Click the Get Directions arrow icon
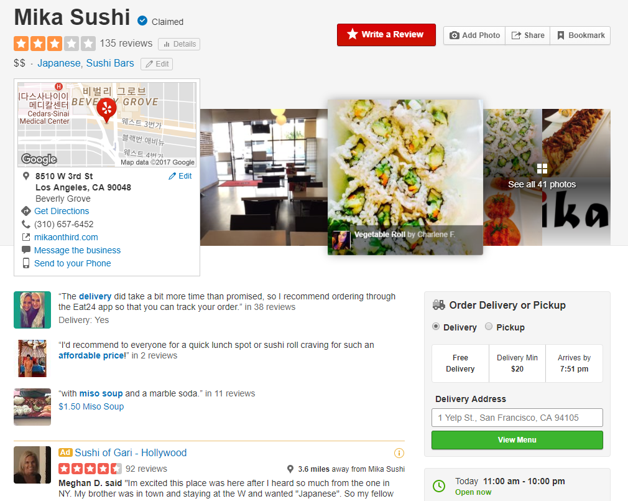The width and height of the screenshot is (628, 501). (x=26, y=211)
